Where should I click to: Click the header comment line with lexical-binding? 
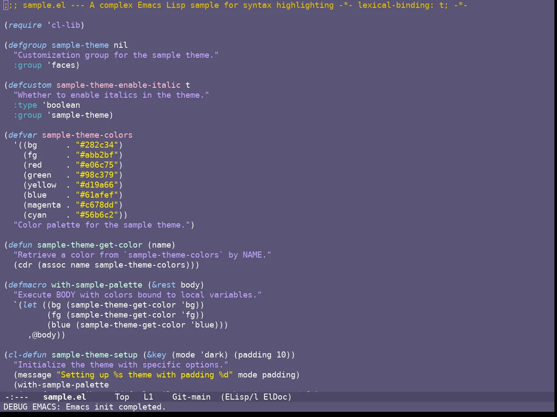(x=235, y=5)
